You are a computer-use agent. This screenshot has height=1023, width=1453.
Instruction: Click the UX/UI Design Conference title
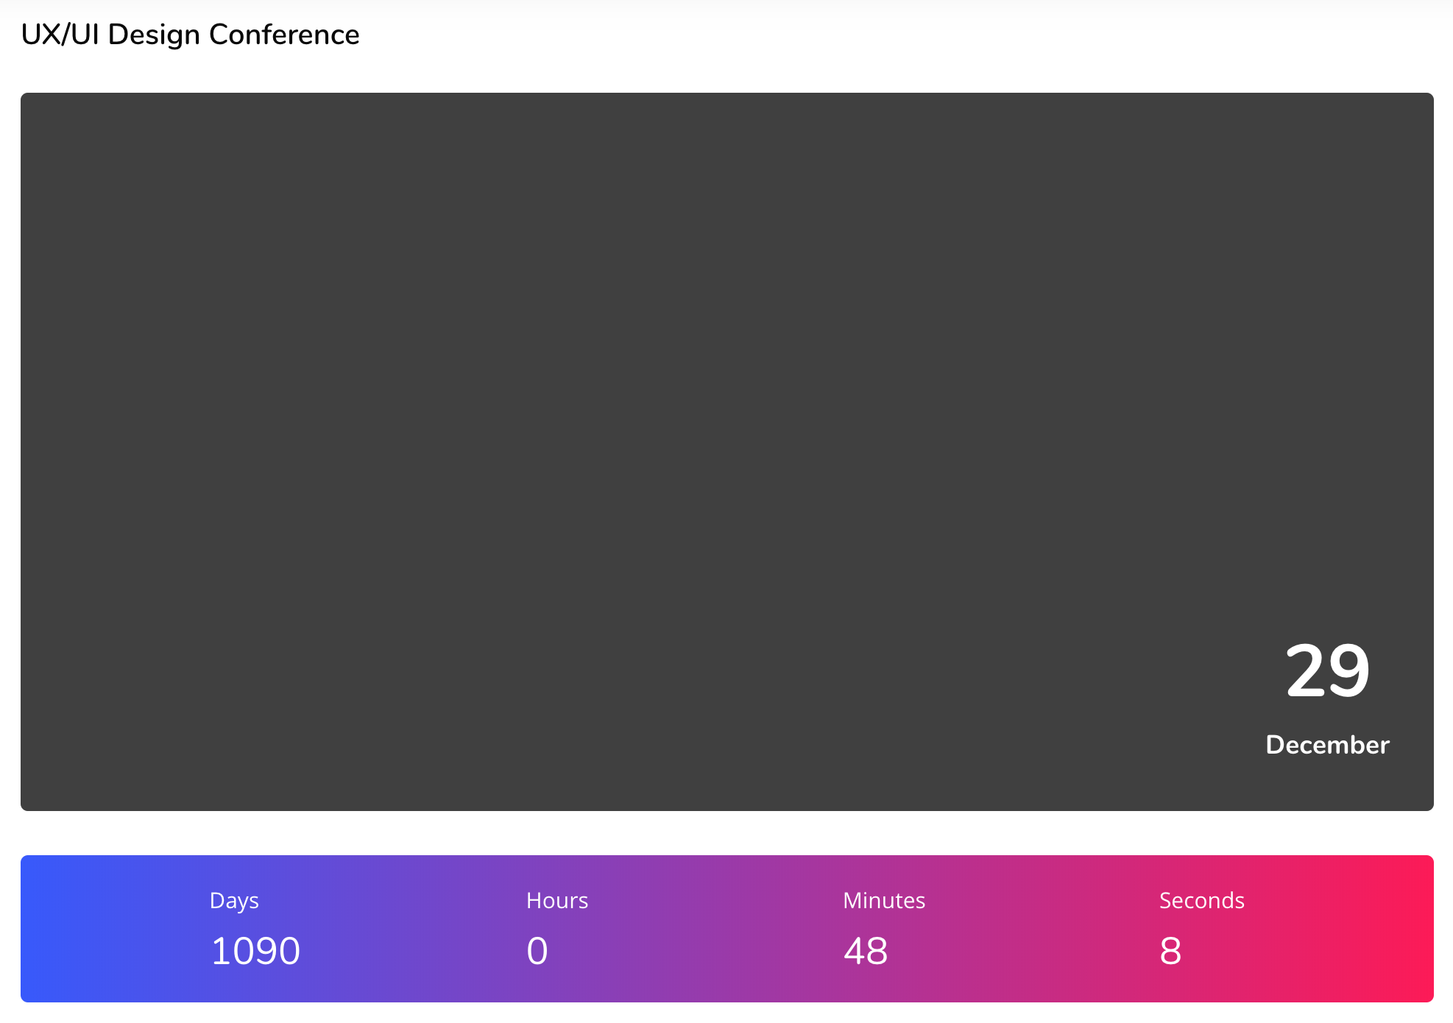pyautogui.click(x=190, y=35)
